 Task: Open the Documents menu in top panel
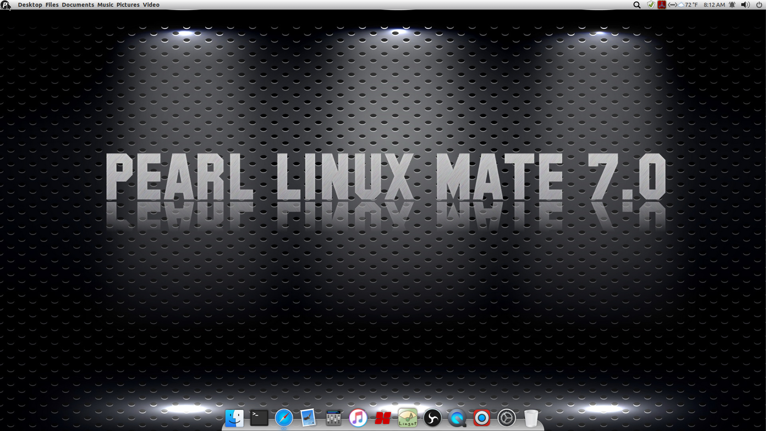78,5
